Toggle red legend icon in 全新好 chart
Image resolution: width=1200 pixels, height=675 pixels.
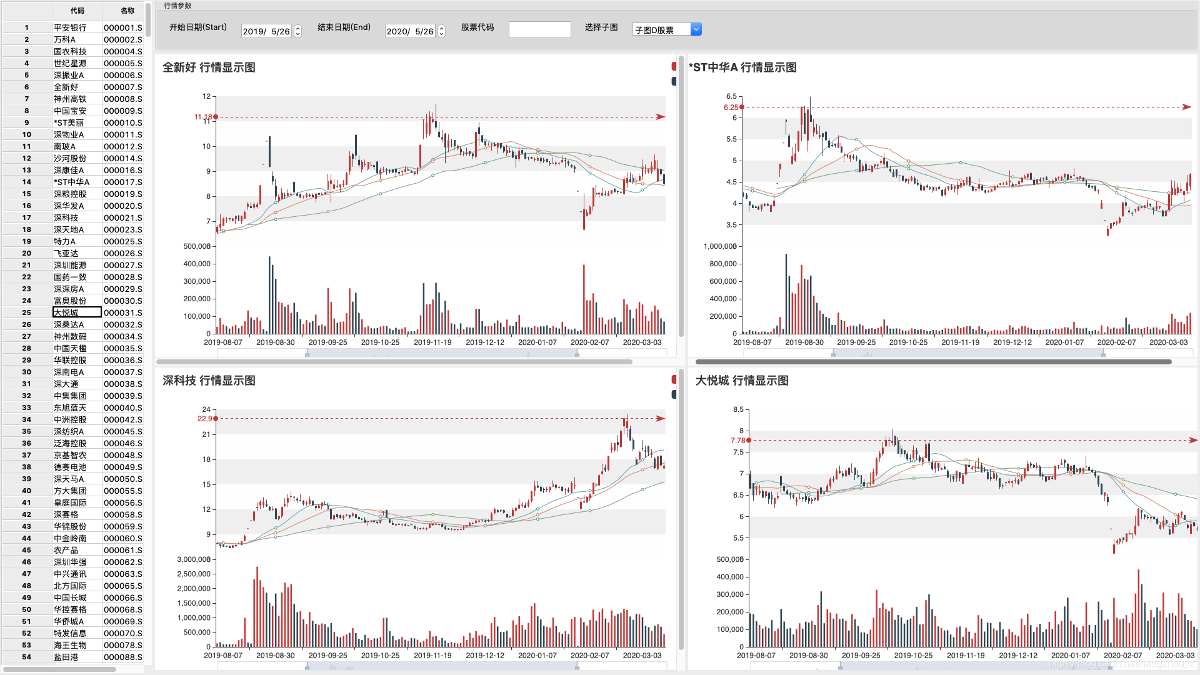674,66
